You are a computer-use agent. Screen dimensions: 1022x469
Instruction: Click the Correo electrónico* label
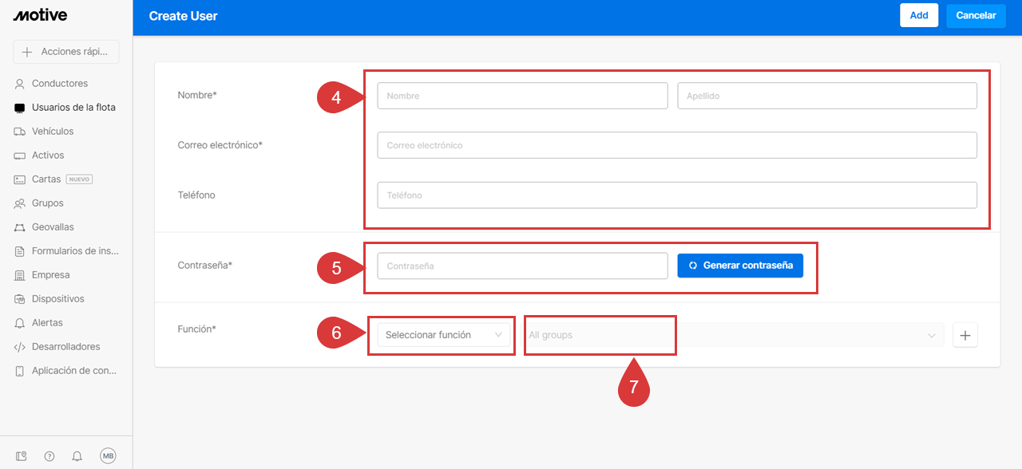[220, 145]
